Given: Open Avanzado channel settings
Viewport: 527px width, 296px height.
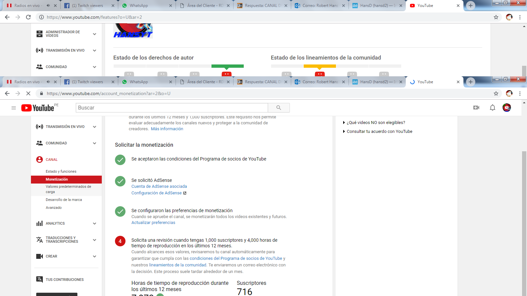Looking at the screenshot, I should (54, 208).
